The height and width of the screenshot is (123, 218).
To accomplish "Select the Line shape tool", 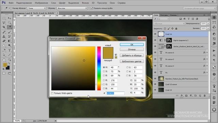I will (10, 55).
